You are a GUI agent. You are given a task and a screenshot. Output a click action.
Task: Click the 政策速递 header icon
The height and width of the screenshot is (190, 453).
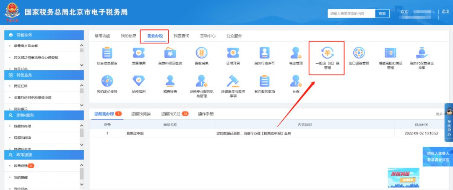10,155
